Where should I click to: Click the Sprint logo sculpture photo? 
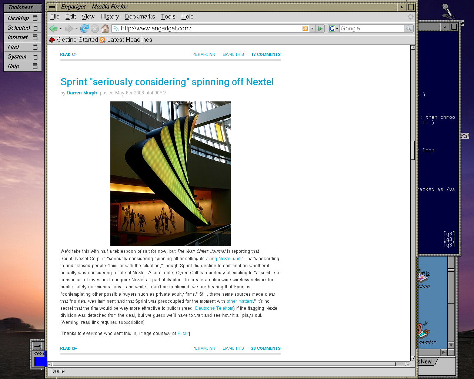(x=170, y=174)
